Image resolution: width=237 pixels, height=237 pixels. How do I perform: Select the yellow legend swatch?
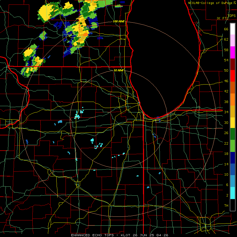tap(233, 122)
